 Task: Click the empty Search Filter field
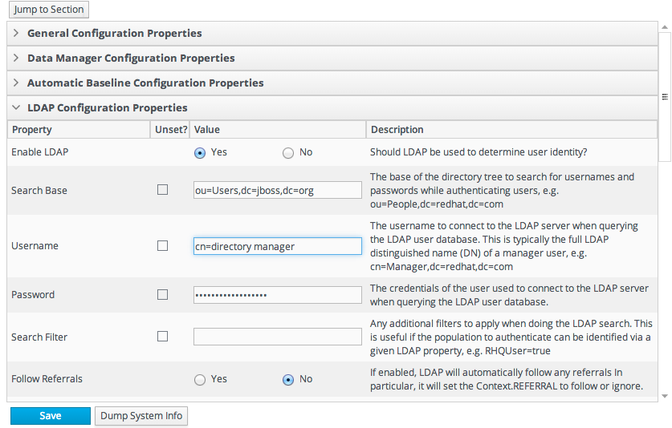[277, 337]
